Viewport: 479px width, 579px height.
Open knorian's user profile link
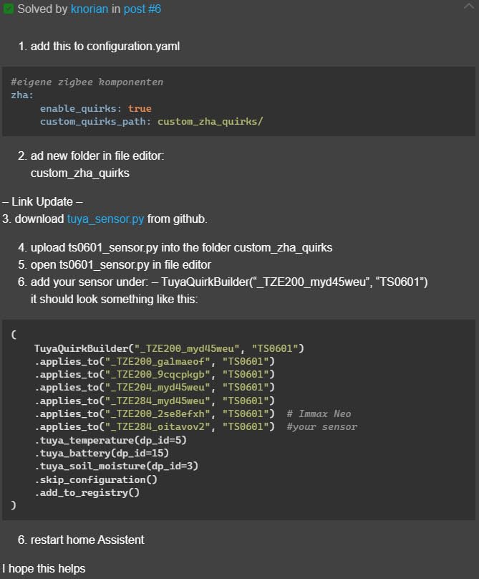89,9
